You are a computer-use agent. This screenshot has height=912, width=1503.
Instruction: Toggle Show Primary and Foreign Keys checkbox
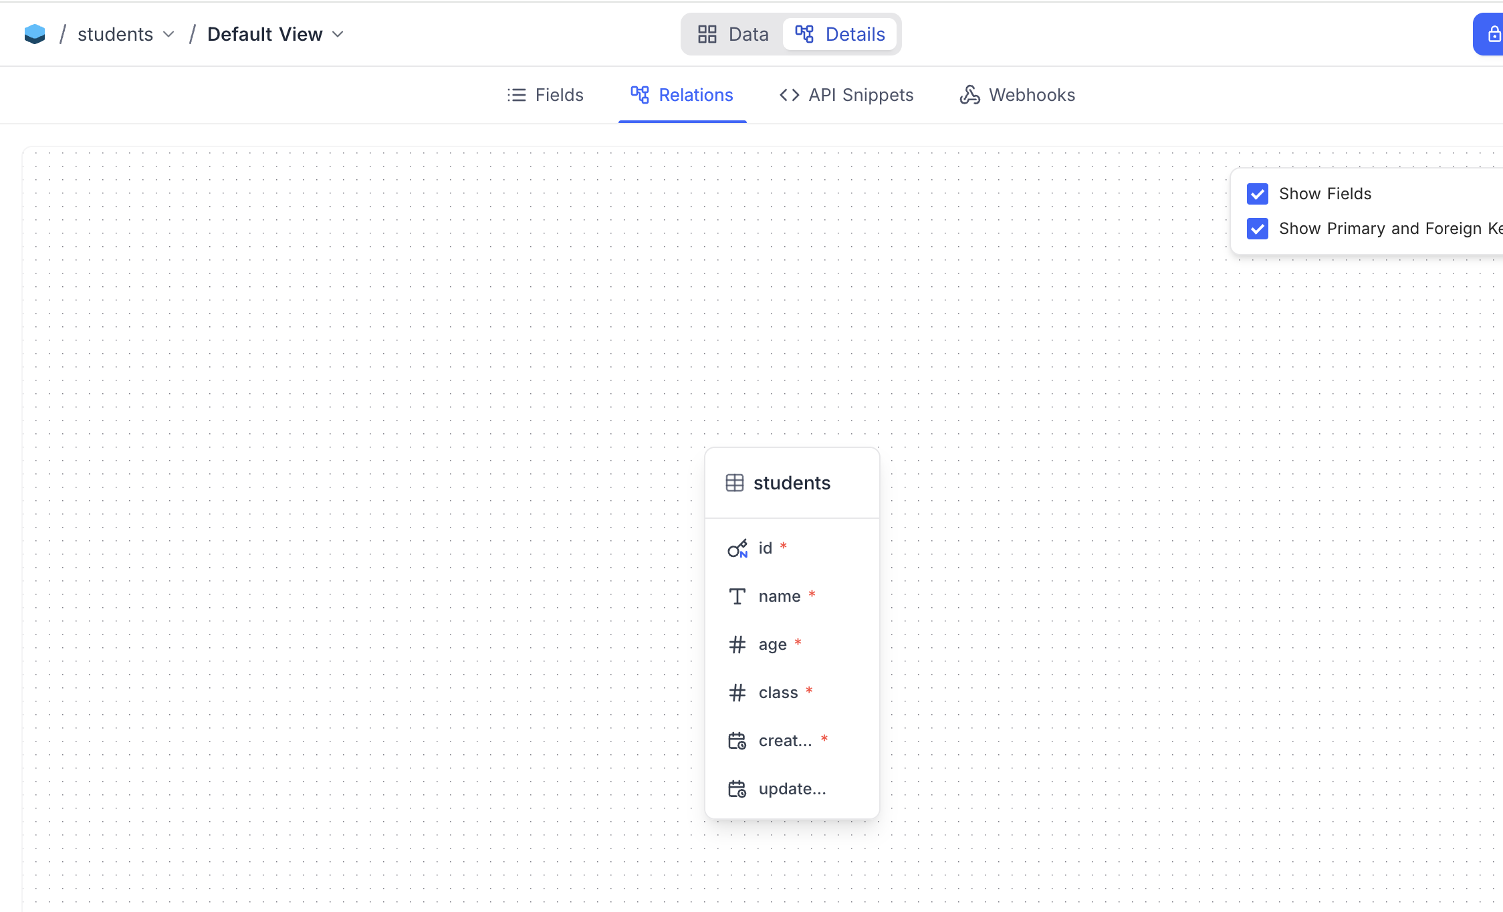1257,229
